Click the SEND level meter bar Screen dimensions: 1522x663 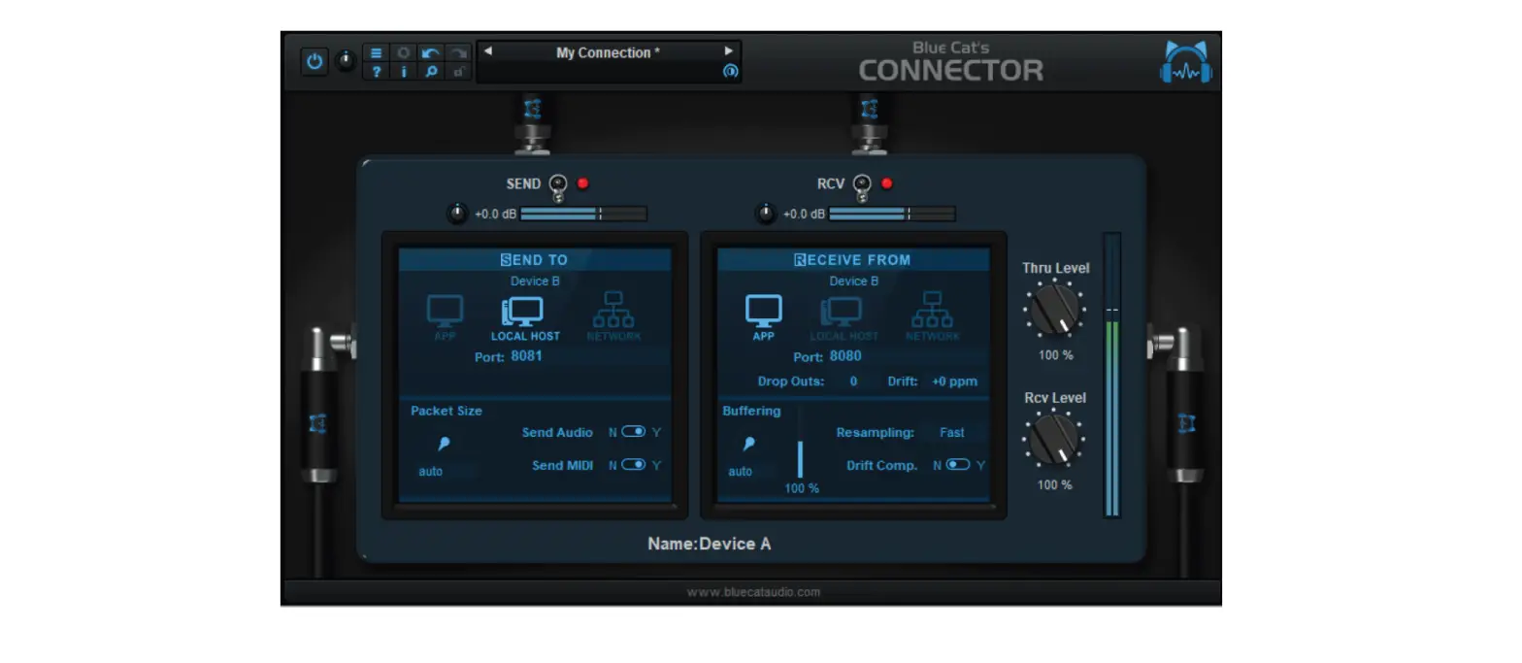583,214
